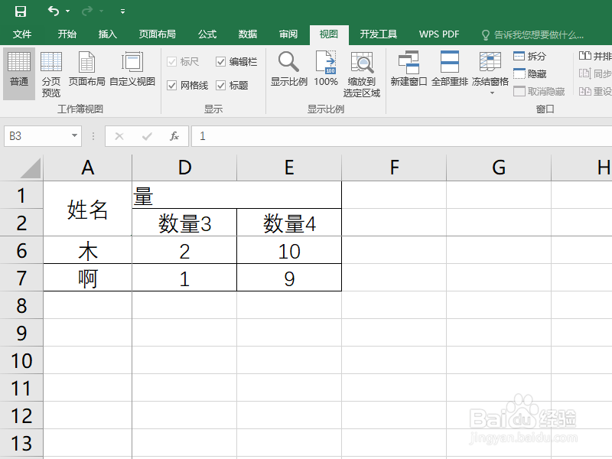The height and width of the screenshot is (459, 612).
Task: Select column A header
Action: [x=87, y=168]
